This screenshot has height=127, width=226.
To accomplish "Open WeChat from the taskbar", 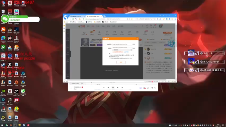I will click(6, 125).
